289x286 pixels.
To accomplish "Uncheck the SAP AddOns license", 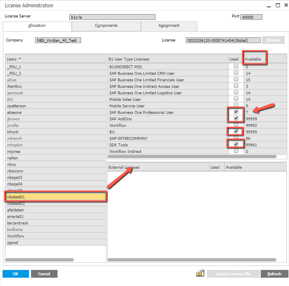I will tap(236, 118).
